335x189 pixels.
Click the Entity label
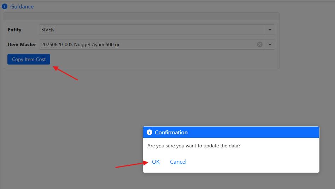[14, 30]
